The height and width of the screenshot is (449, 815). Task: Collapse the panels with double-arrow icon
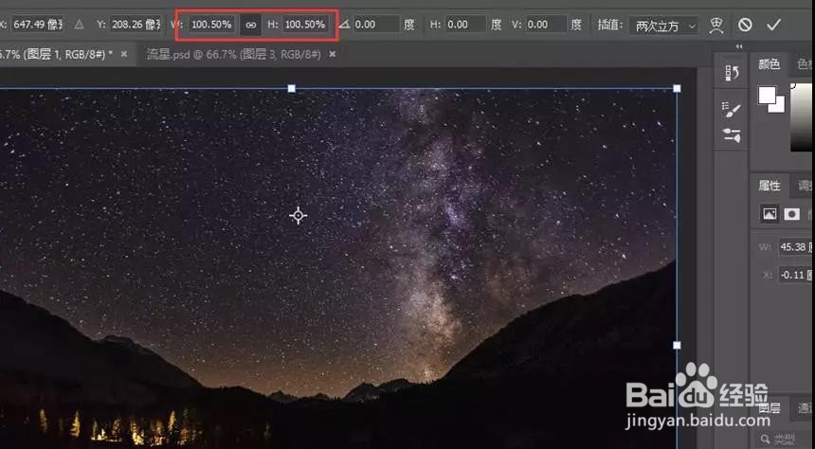pyautogui.click(x=739, y=46)
